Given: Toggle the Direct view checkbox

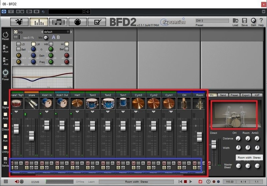Looking at the screenshot, I should tap(5, 125).
